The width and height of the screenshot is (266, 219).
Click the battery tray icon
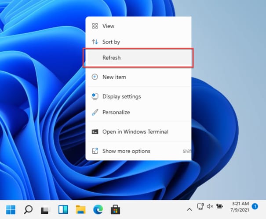(219, 206)
